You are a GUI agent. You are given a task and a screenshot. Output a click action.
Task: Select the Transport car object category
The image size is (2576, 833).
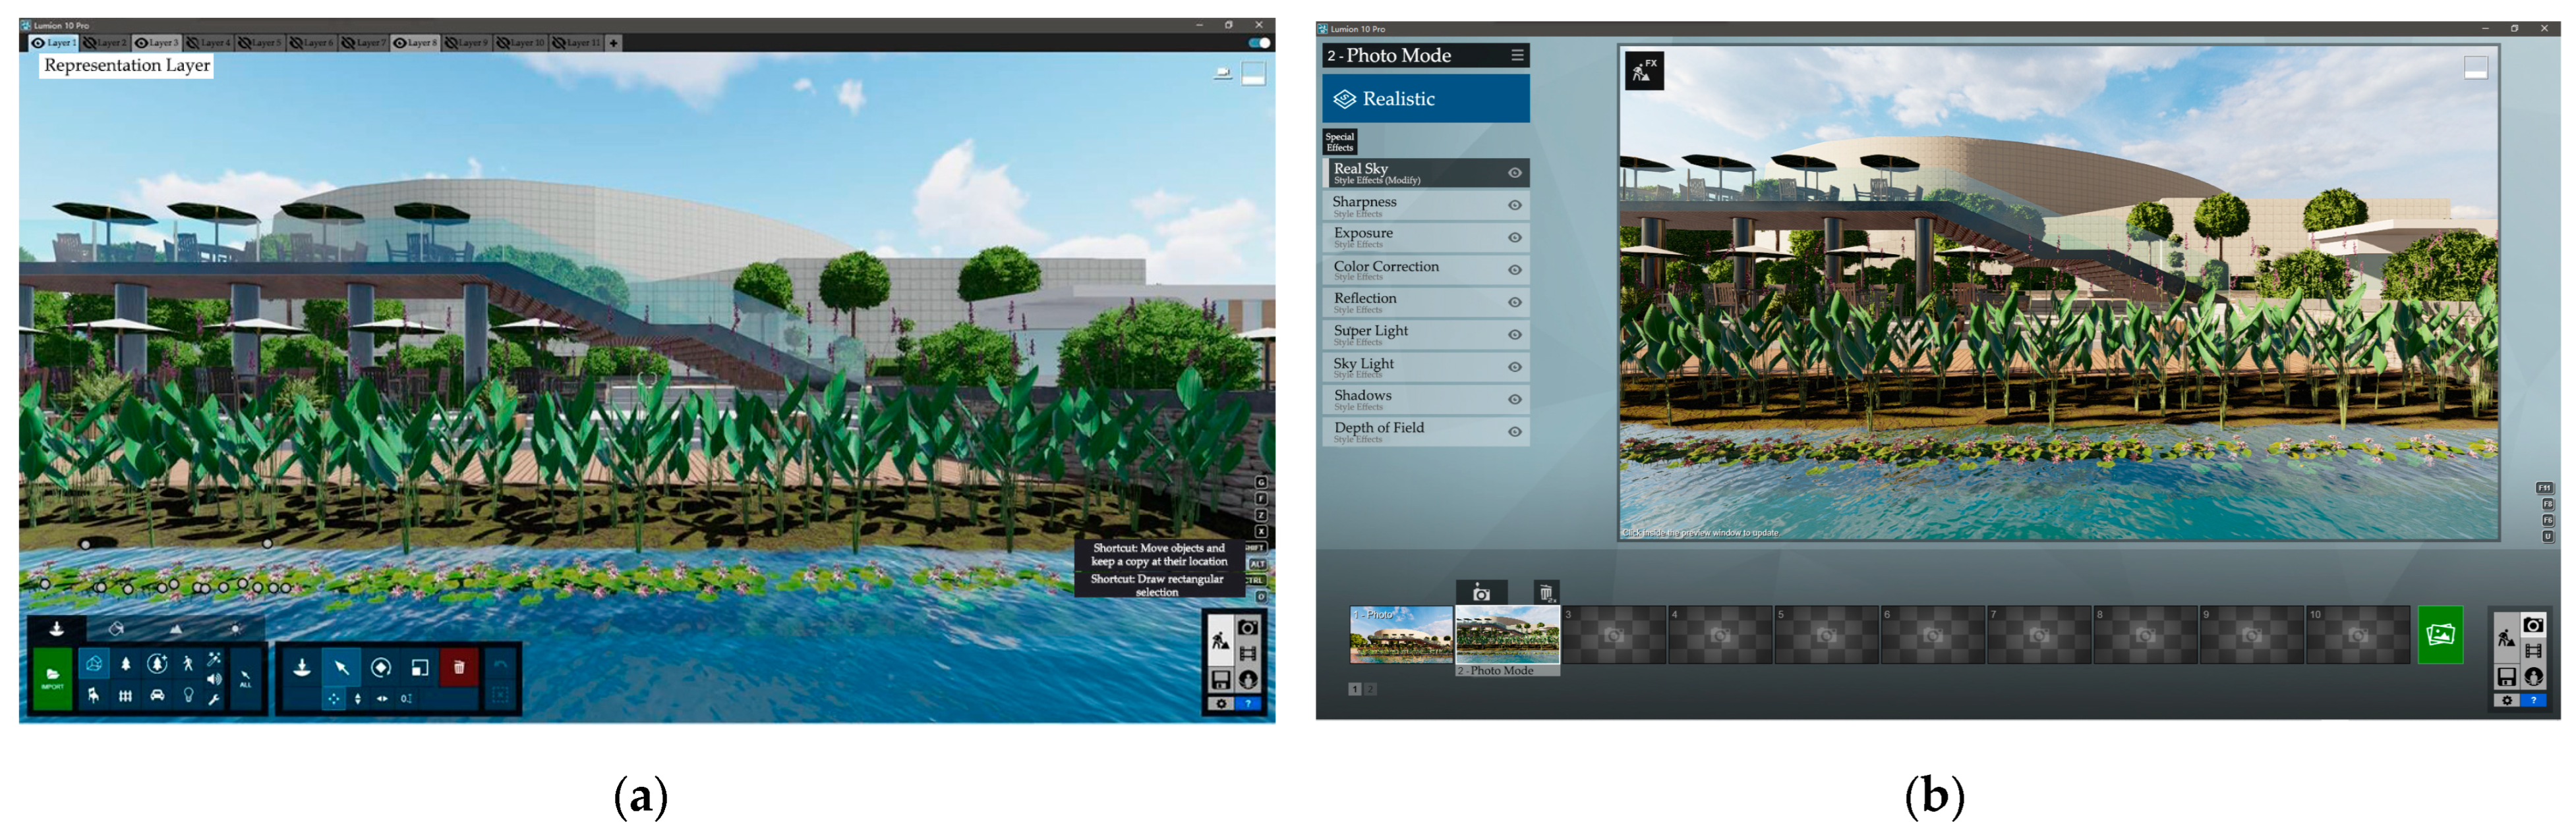[x=157, y=695]
